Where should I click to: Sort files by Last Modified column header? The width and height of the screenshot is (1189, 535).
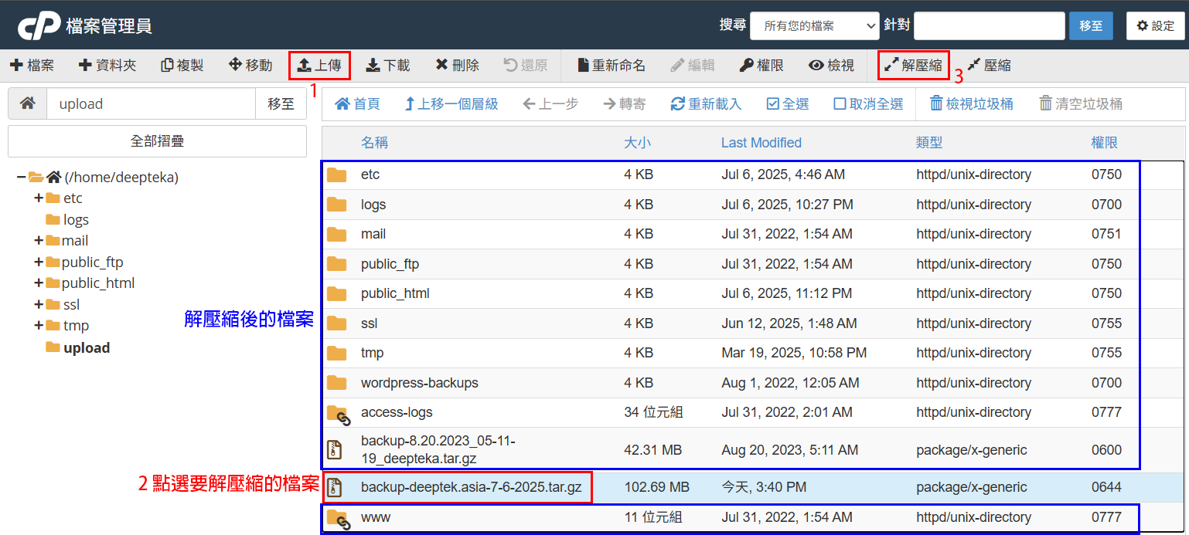(x=761, y=143)
